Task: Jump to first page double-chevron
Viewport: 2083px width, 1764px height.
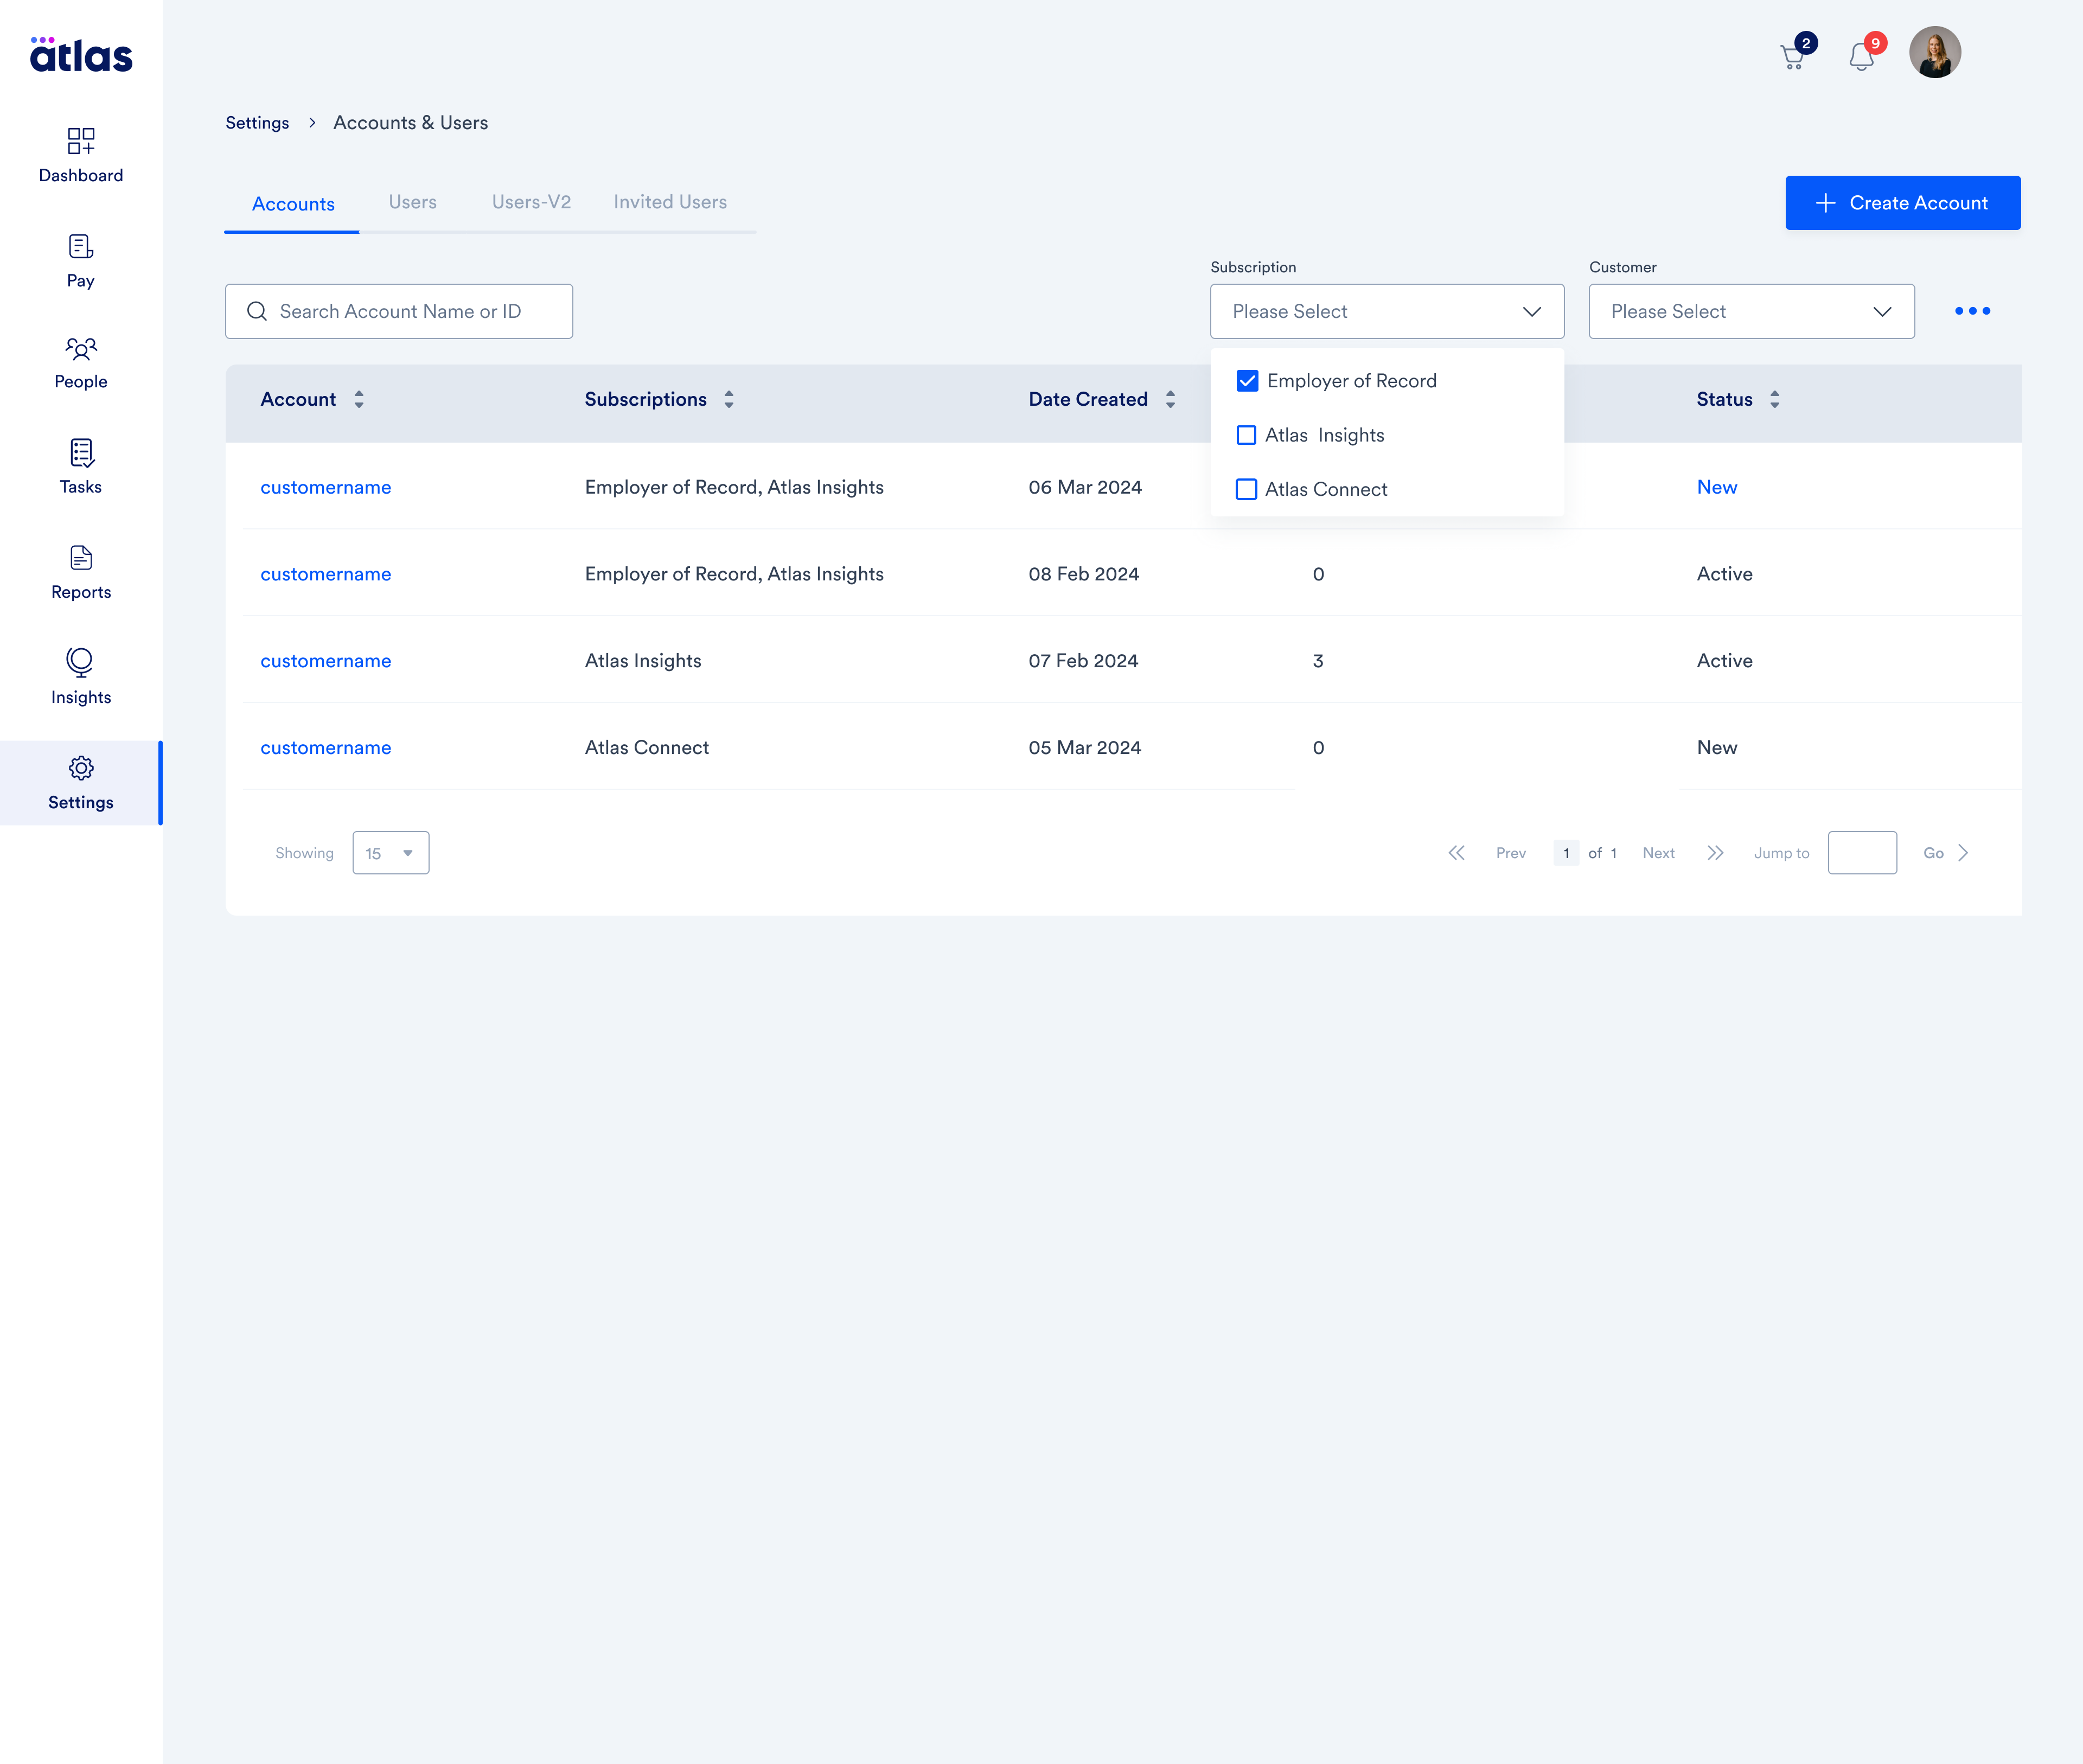Action: [x=1456, y=853]
